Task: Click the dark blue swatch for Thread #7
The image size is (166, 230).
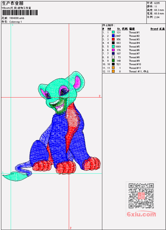Action: (x=113, y=53)
